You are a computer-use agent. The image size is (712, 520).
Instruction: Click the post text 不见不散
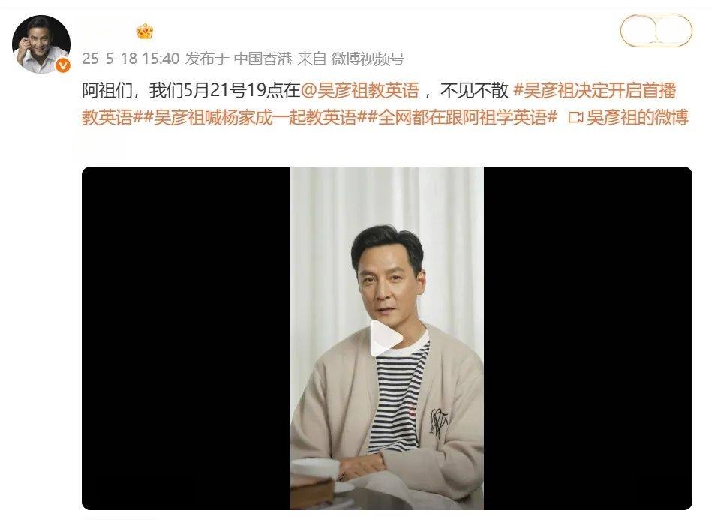point(474,91)
